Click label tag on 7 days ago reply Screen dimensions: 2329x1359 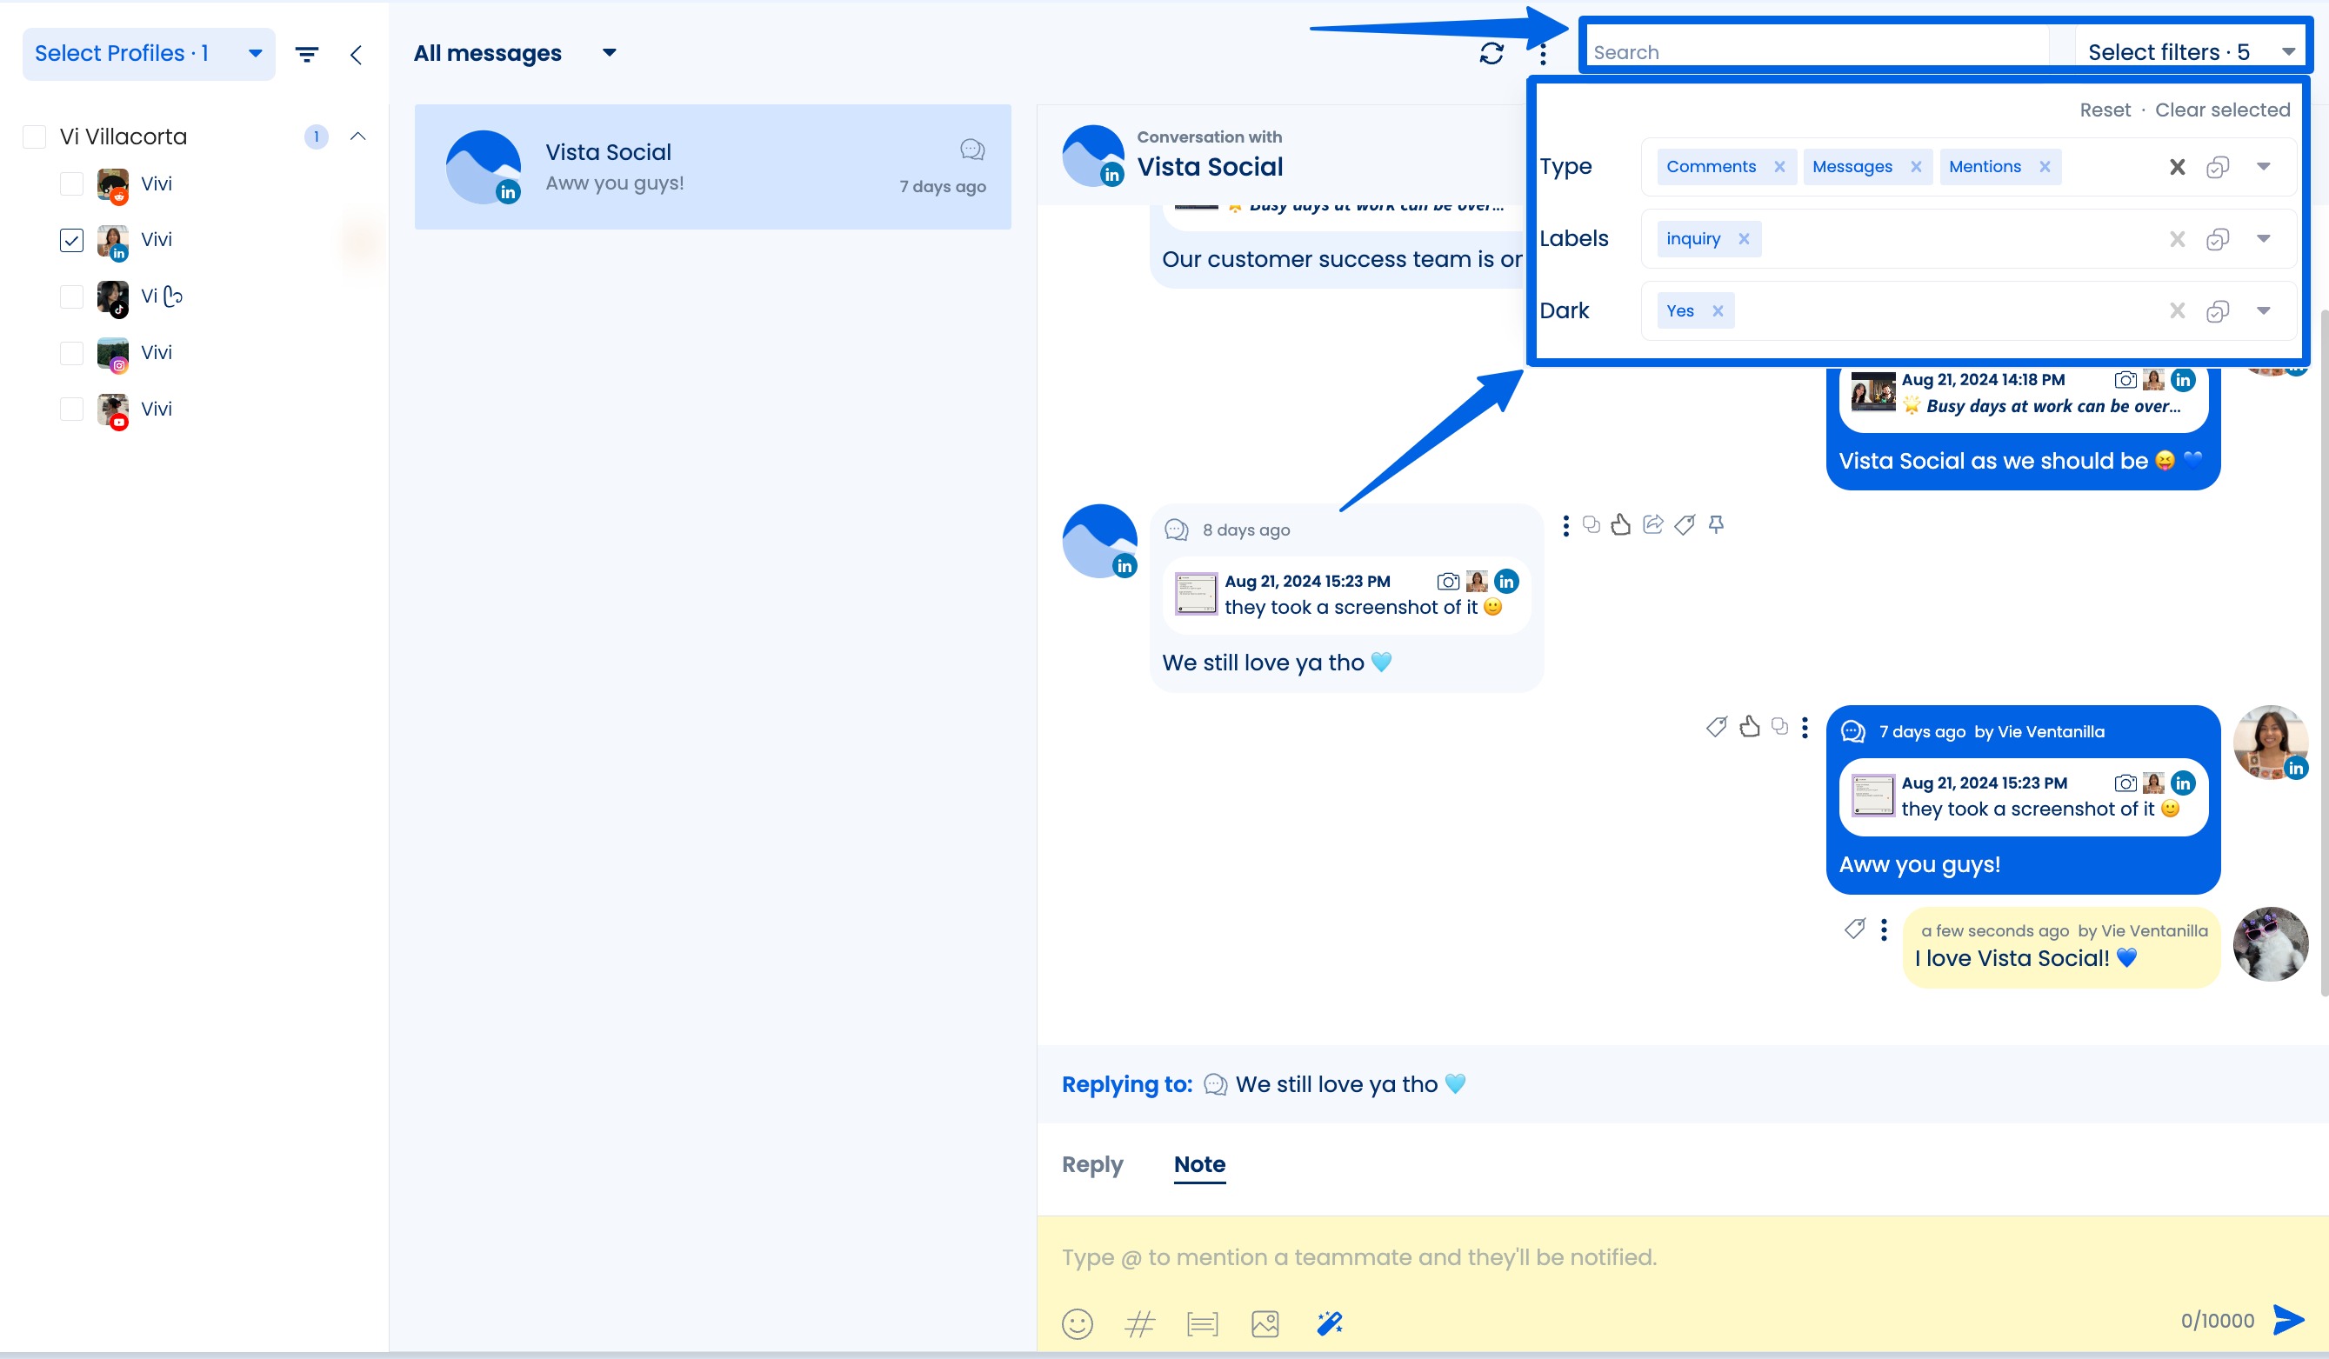click(1716, 727)
